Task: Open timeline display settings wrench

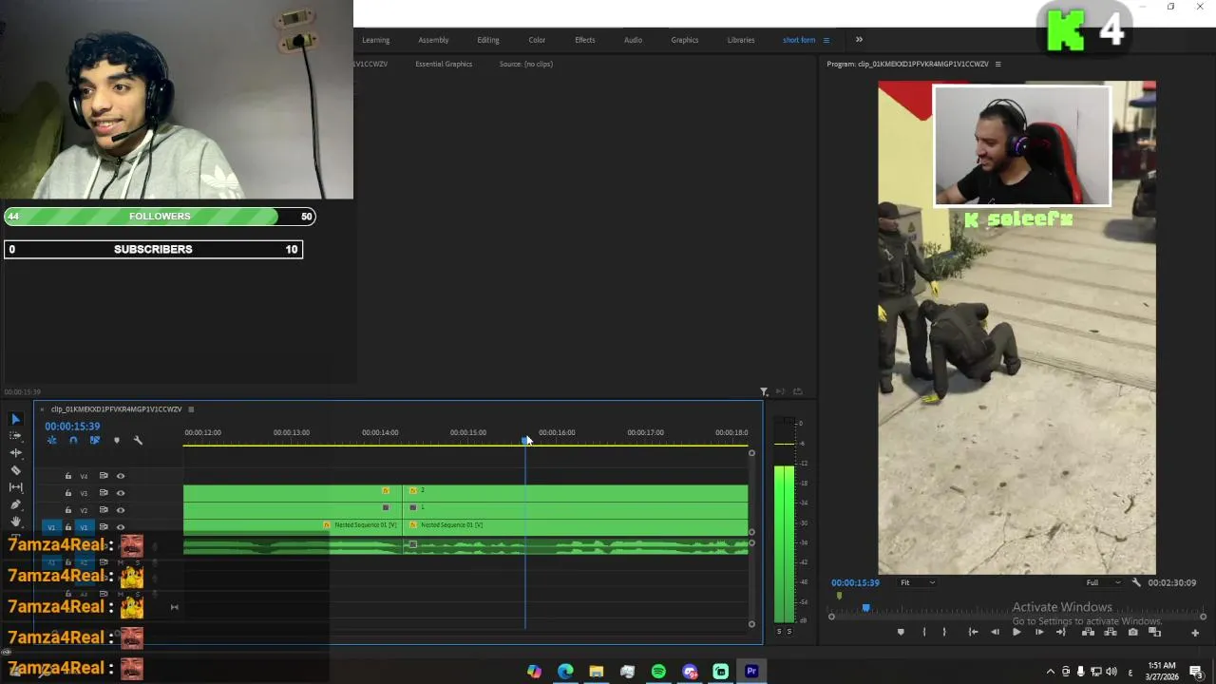Action: tap(138, 440)
